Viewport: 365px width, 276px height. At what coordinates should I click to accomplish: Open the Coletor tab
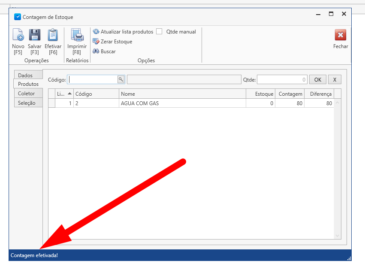(27, 94)
